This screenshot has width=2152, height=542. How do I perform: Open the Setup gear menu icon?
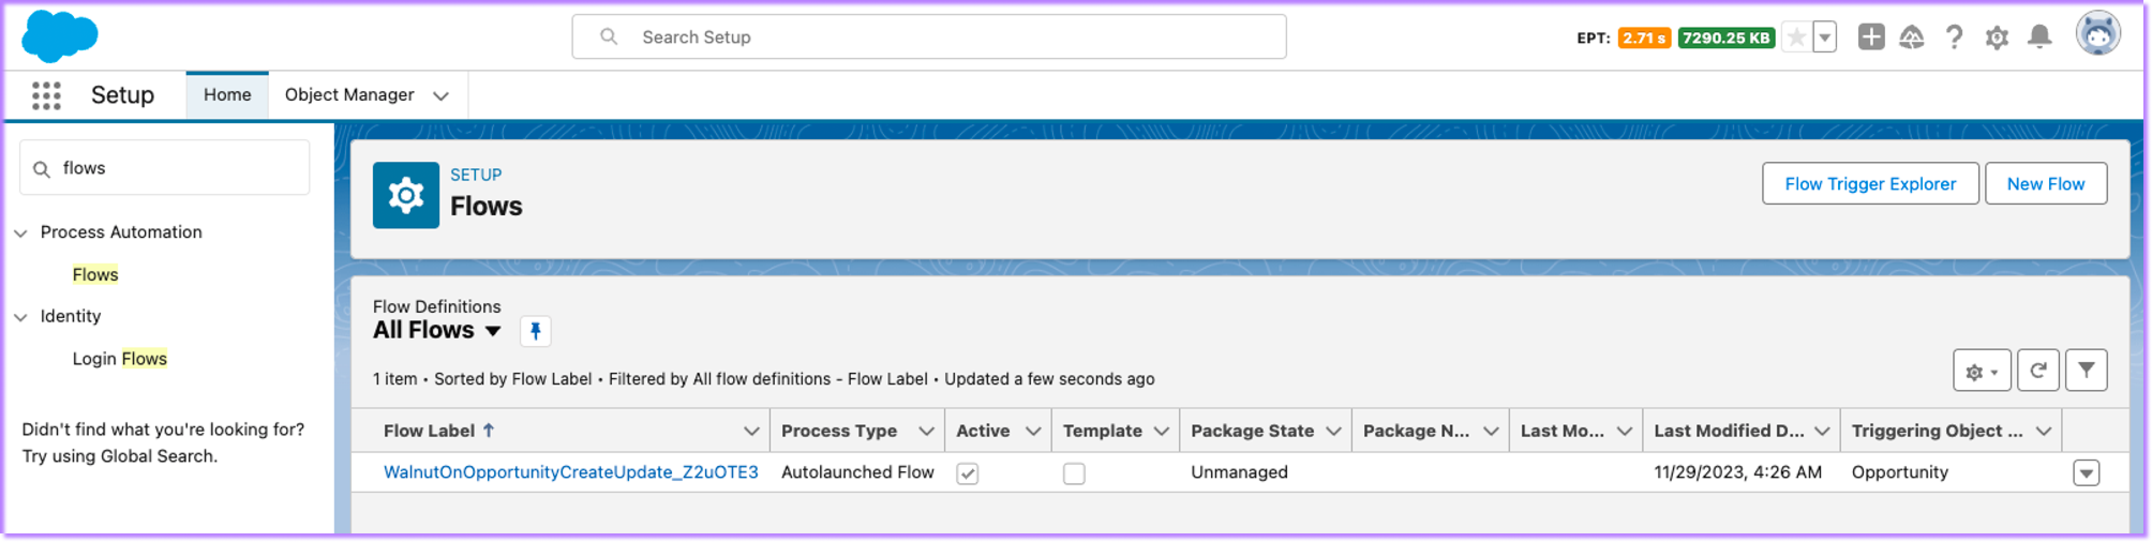[1996, 37]
